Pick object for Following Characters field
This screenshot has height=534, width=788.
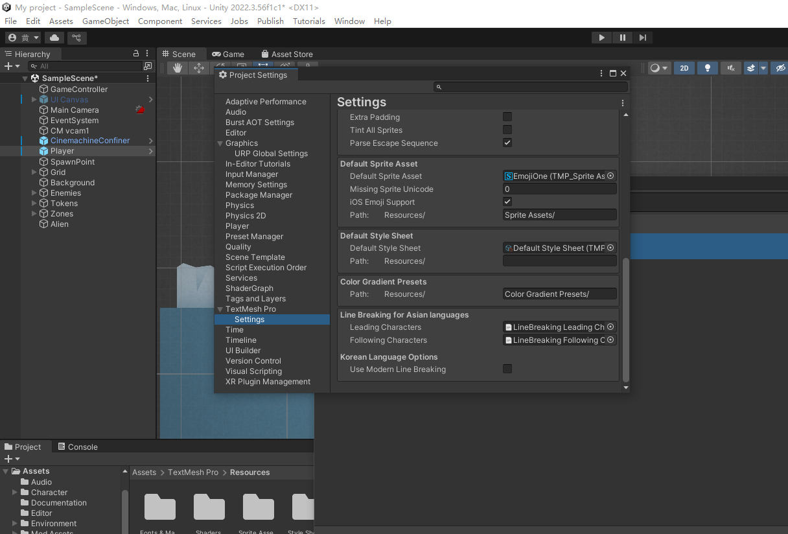[610, 340]
